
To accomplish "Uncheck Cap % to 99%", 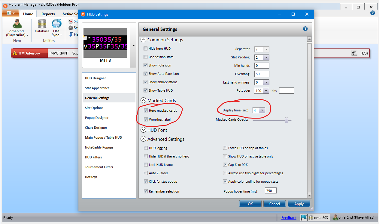I will pos(225,165).
